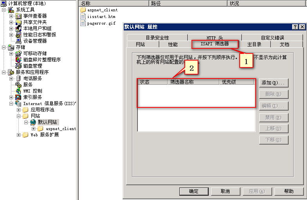Click the 默认网站 globe icon
Screen dimensions: 307x200
[33, 122]
